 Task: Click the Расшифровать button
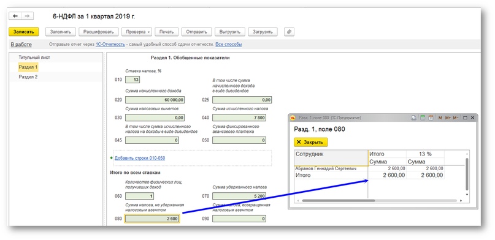point(99,32)
